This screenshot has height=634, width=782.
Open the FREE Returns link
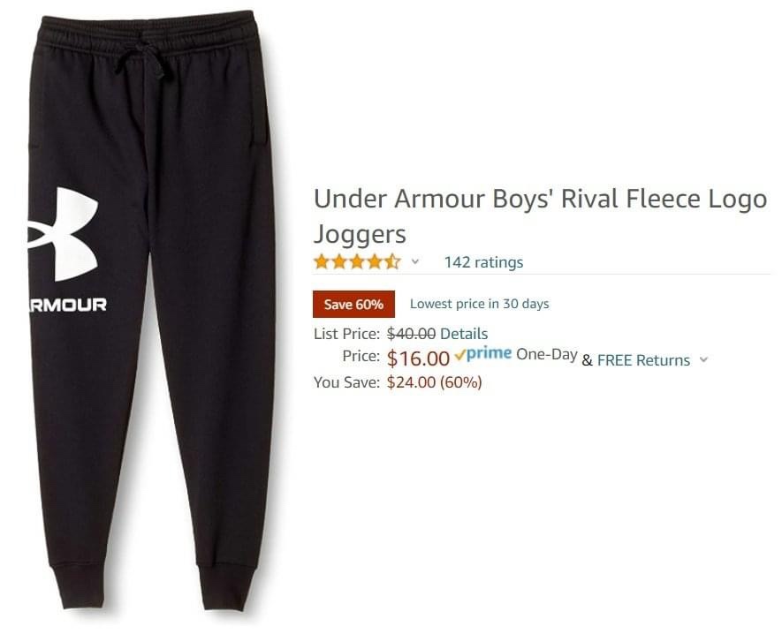[643, 360]
